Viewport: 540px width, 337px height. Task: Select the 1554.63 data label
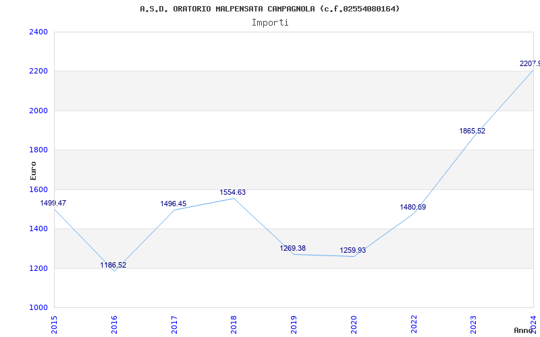[x=233, y=192]
